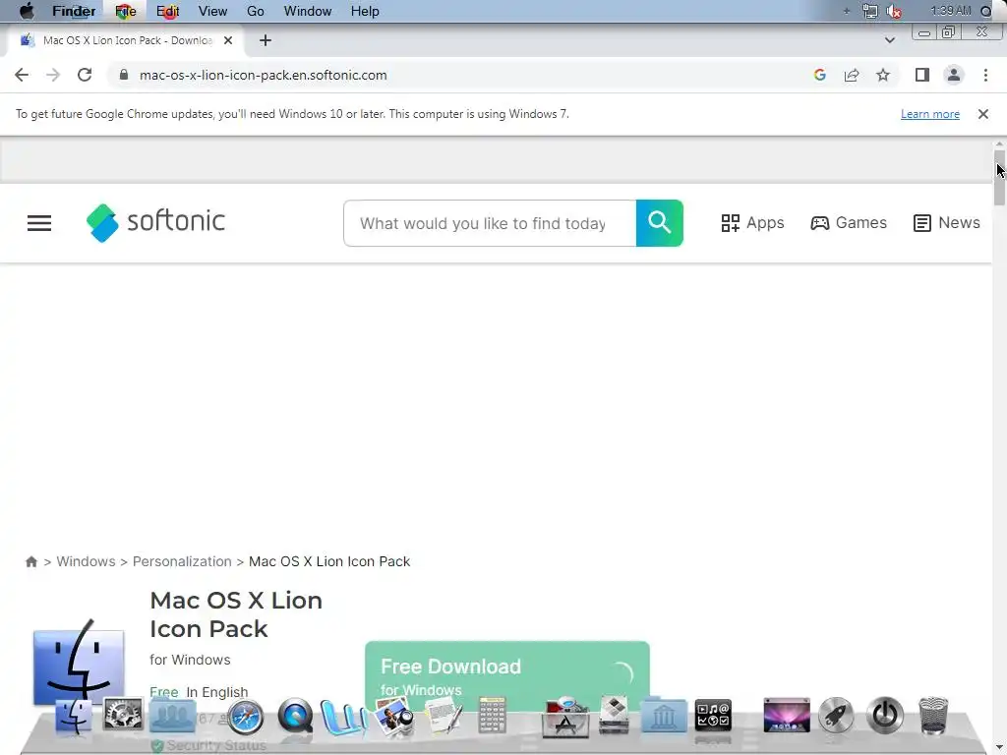Open the black widgets dashboard icon in the dock
This screenshot has height=755, width=1007.
point(713,716)
